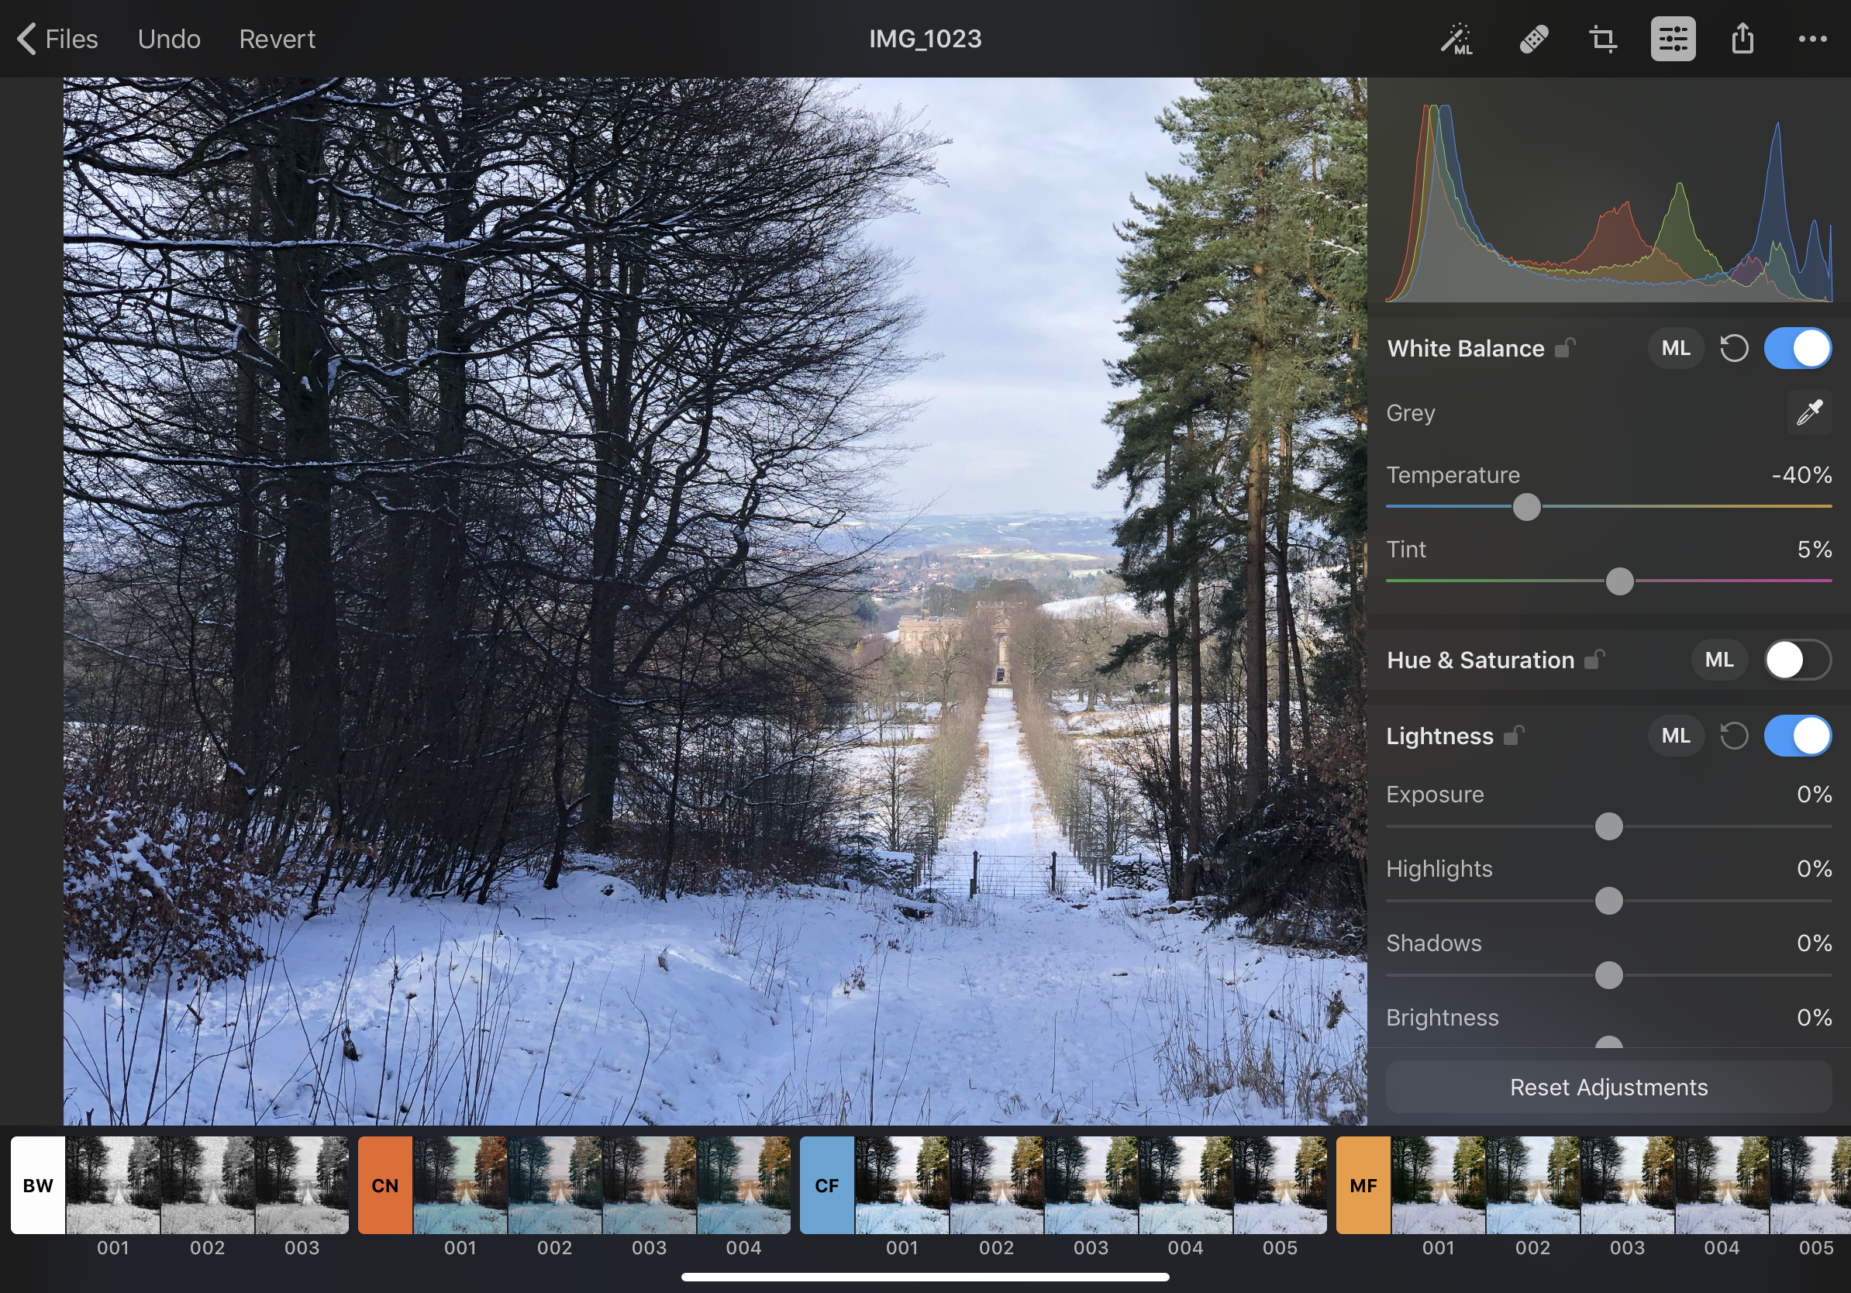This screenshot has width=1851, height=1293.
Task: Apply CN preset 004 thumbnail
Action: point(743,1185)
